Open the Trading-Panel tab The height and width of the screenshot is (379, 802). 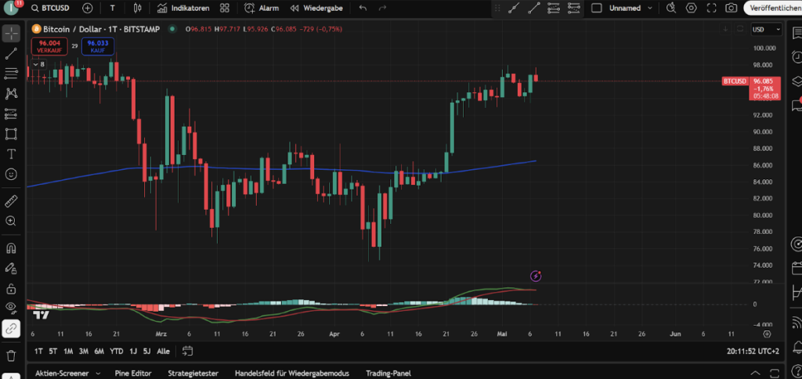[x=388, y=374]
